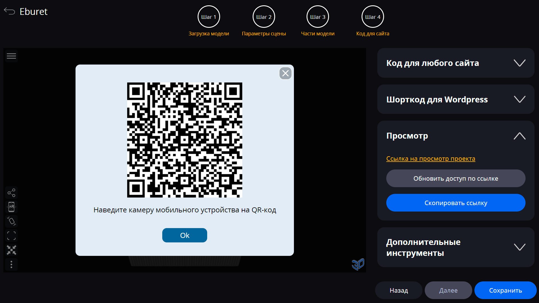Click the 3D logo watermark in the viewer
The image size is (539, 303).
357,264
